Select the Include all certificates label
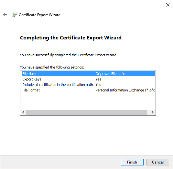173x169 pixels. tap(58, 85)
